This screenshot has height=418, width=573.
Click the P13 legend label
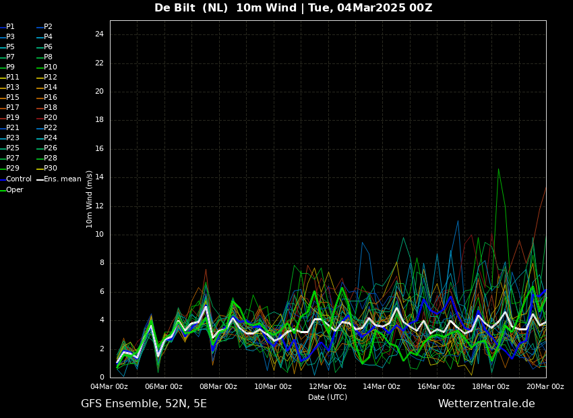tap(12, 88)
